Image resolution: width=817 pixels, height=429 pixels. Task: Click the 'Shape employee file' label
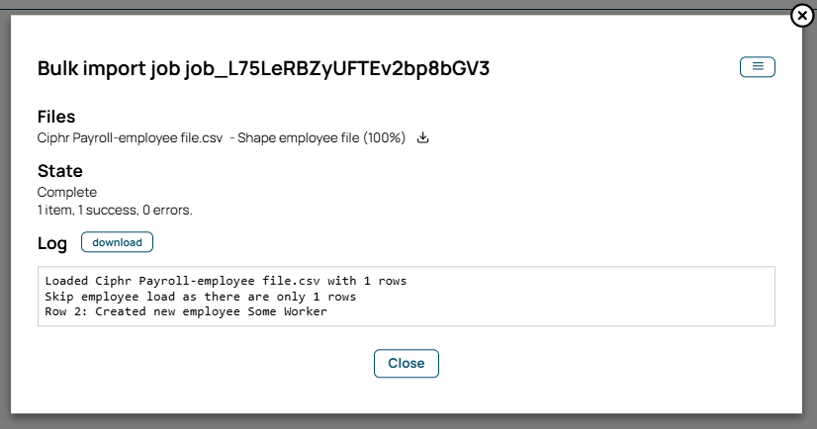[299, 138]
